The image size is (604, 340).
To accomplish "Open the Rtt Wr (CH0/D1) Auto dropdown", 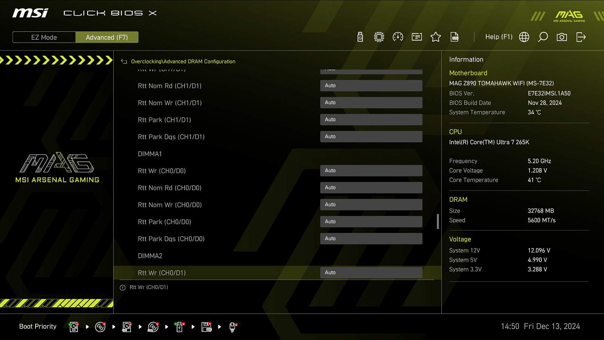I will click(x=371, y=273).
